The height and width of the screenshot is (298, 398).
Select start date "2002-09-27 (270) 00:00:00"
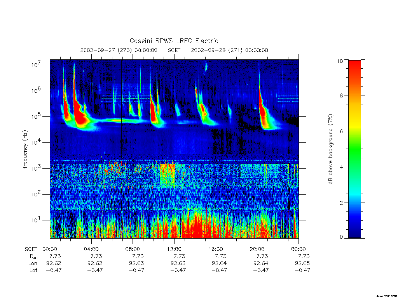(x=119, y=50)
